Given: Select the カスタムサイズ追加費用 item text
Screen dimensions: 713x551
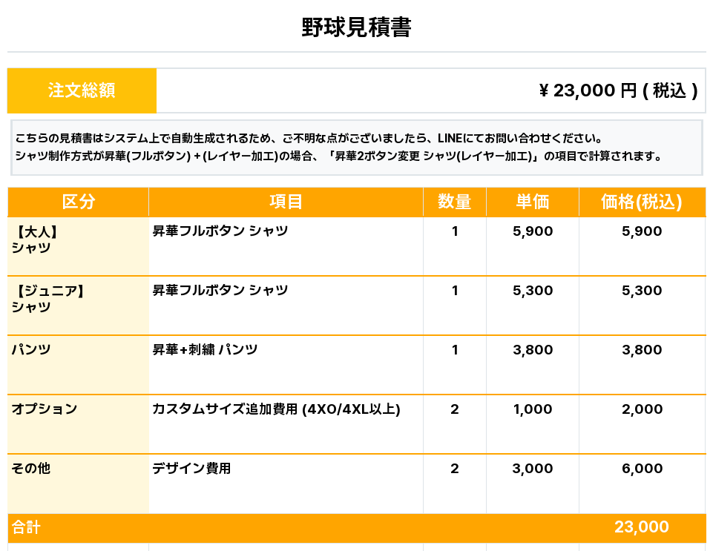Looking at the screenshot, I should (x=276, y=409).
